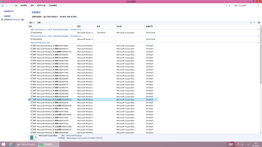Select security update row KB2922229
The height and width of the screenshot is (147, 262).
[x=93, y=106]
